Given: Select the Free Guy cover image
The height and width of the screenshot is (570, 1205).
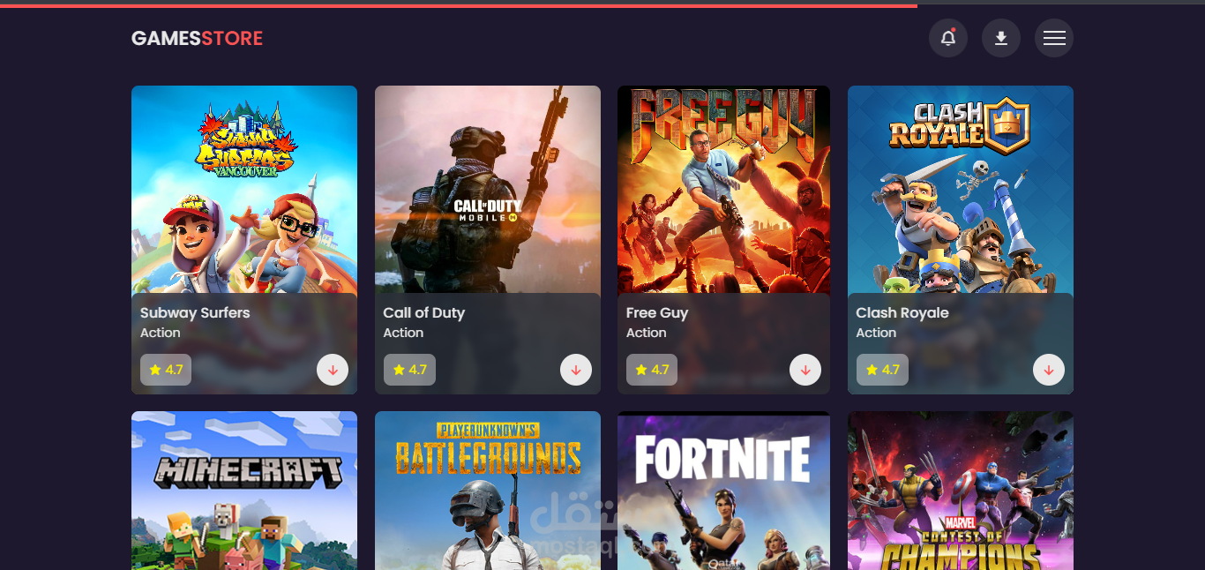Looking at the screenshot, I should point(723,190).
